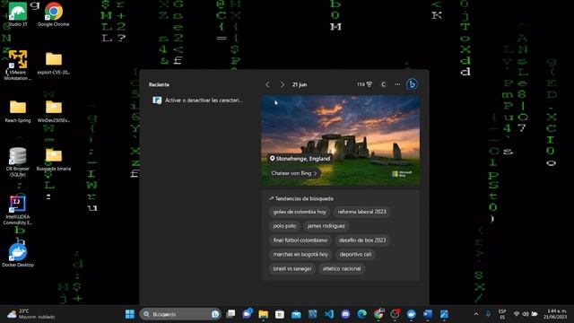Search trend james rodriguez
Image resolution: width=574 pixels, height=323 pixels.
[x=326, y=226]
